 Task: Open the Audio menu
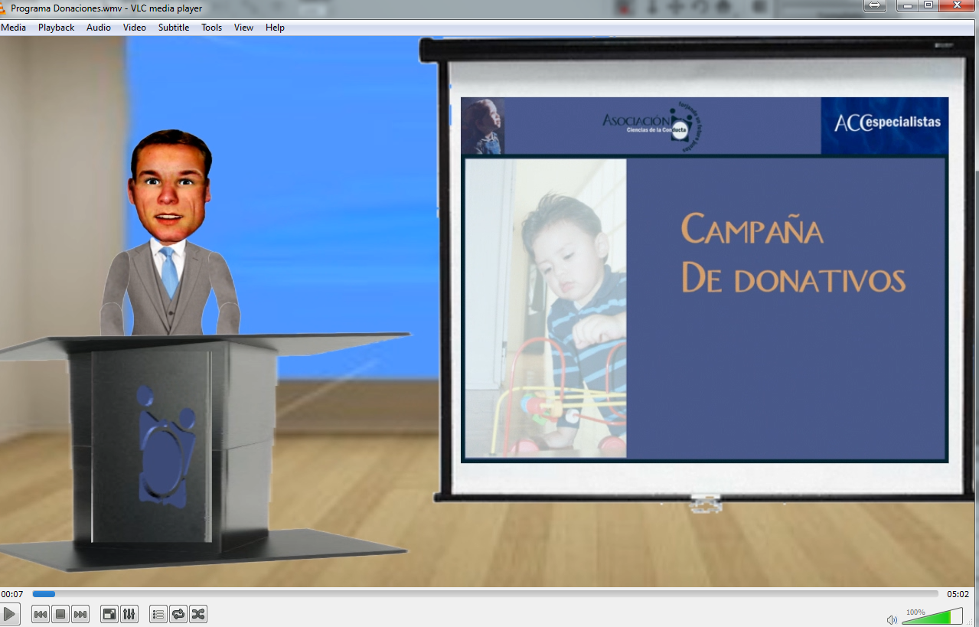tap(99, 28)
